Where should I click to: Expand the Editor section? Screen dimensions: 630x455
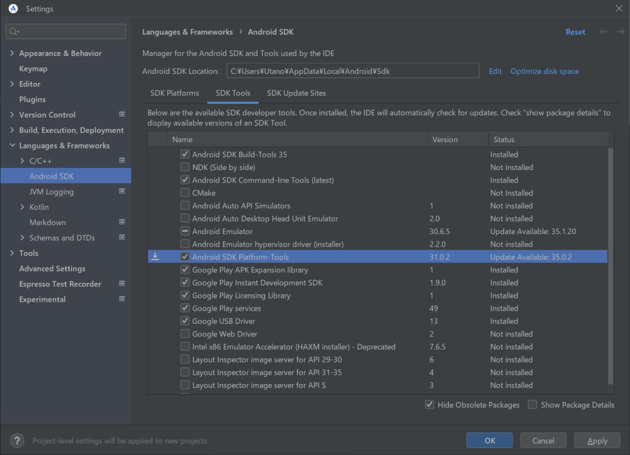(x=12, y=84)
